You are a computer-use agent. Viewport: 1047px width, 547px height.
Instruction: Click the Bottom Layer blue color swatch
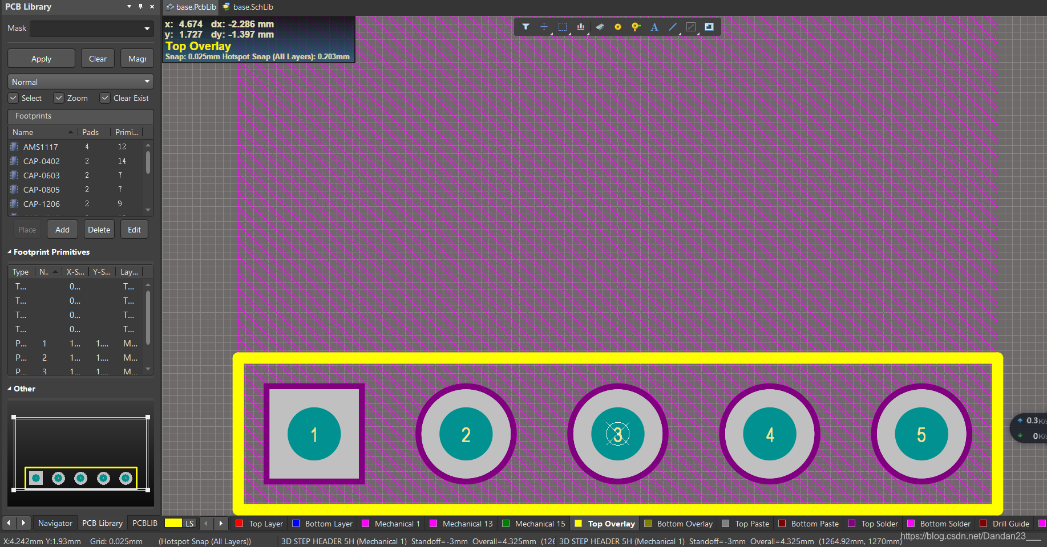click(296, 524)
